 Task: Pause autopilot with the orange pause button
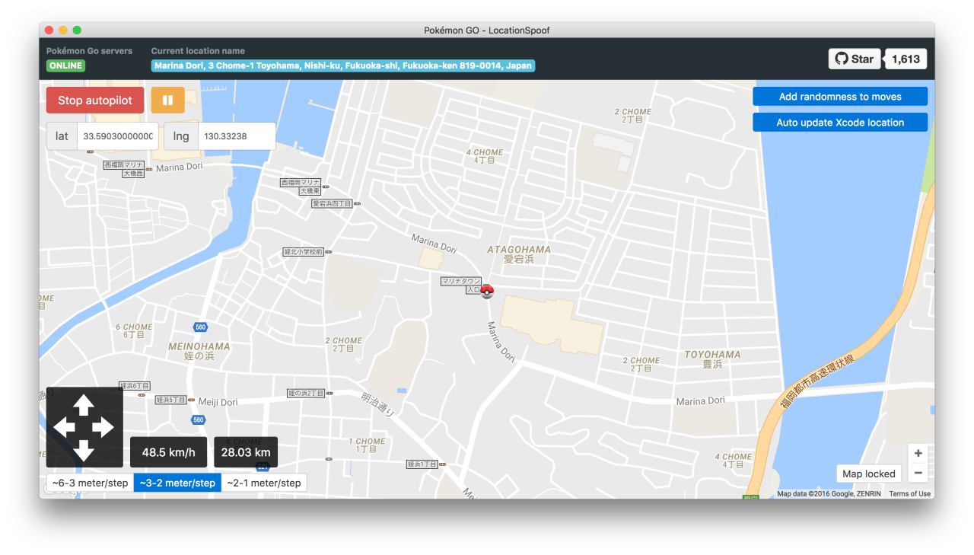[x=167, y=100]
